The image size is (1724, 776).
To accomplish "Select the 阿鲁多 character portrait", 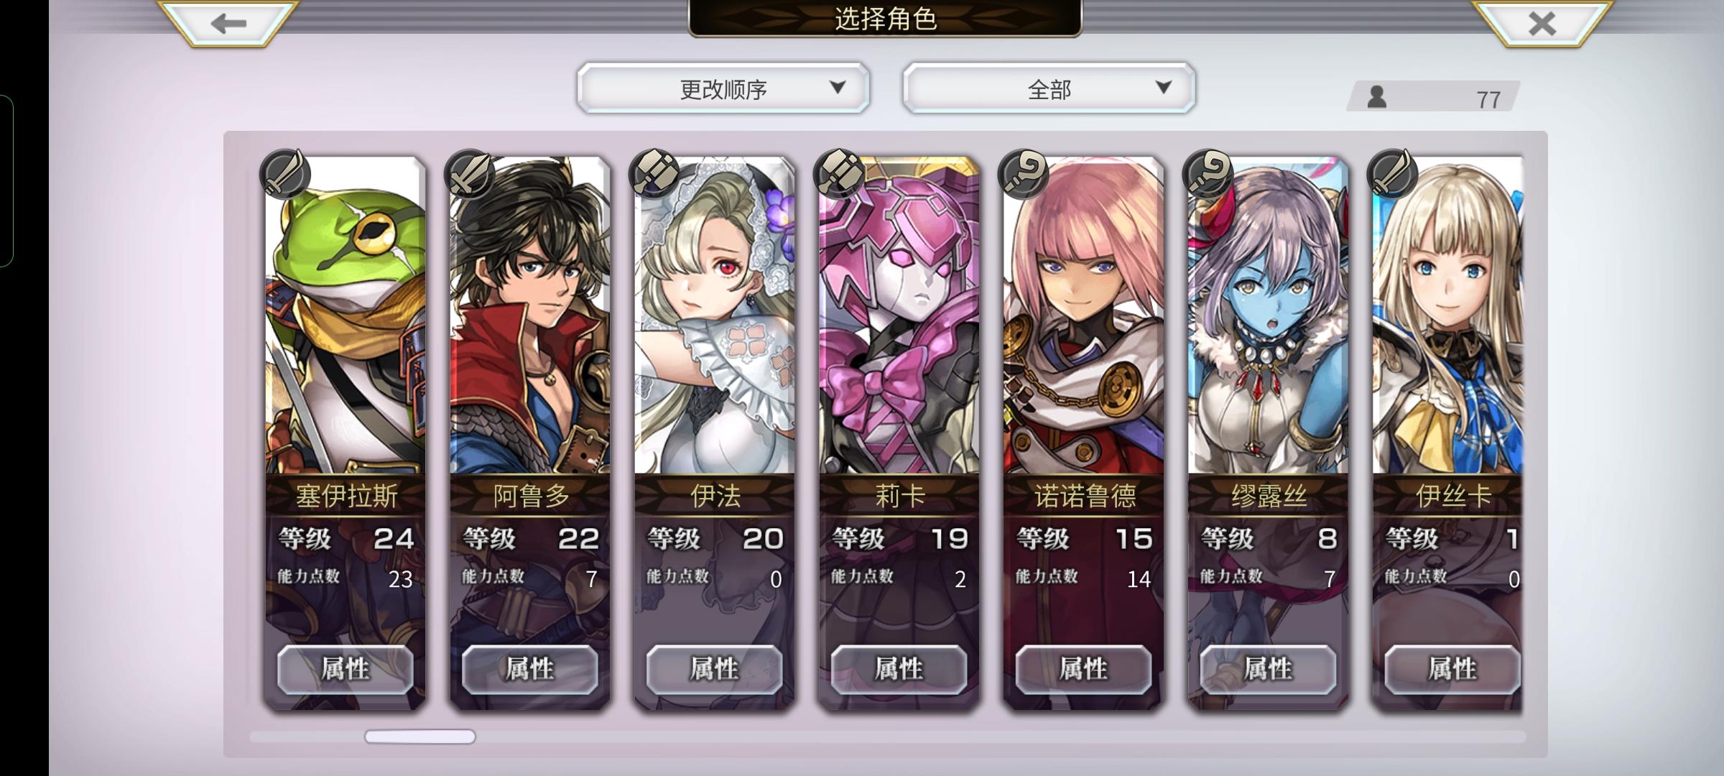I will 530,316.
